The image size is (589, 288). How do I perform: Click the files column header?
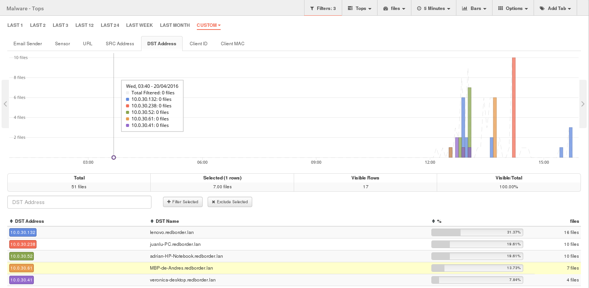click(x=574, y=221)
